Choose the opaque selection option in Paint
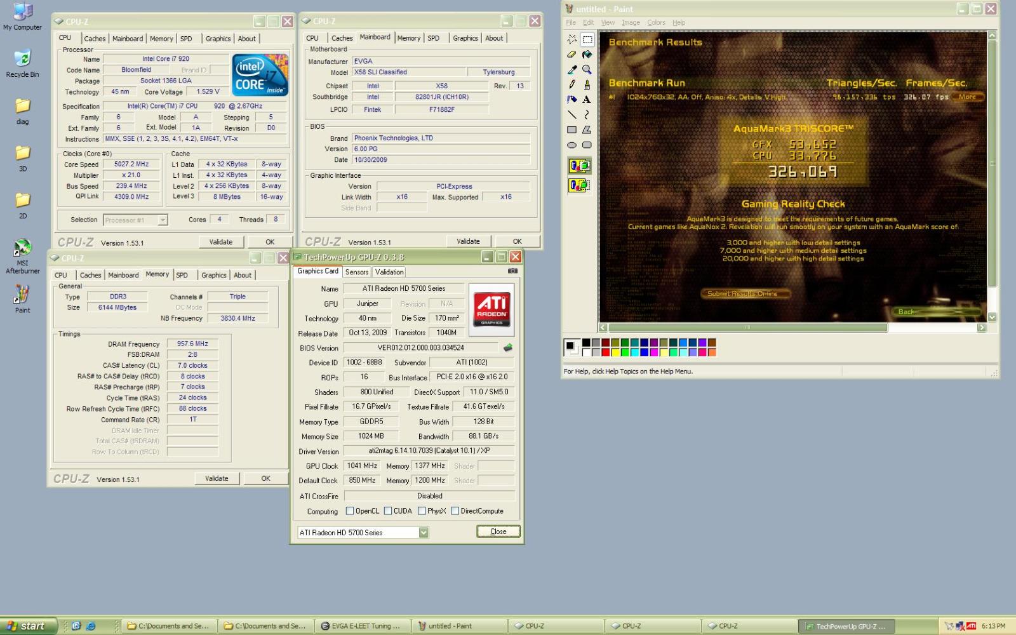The image size is (1016, 635). tap(579, 166)
